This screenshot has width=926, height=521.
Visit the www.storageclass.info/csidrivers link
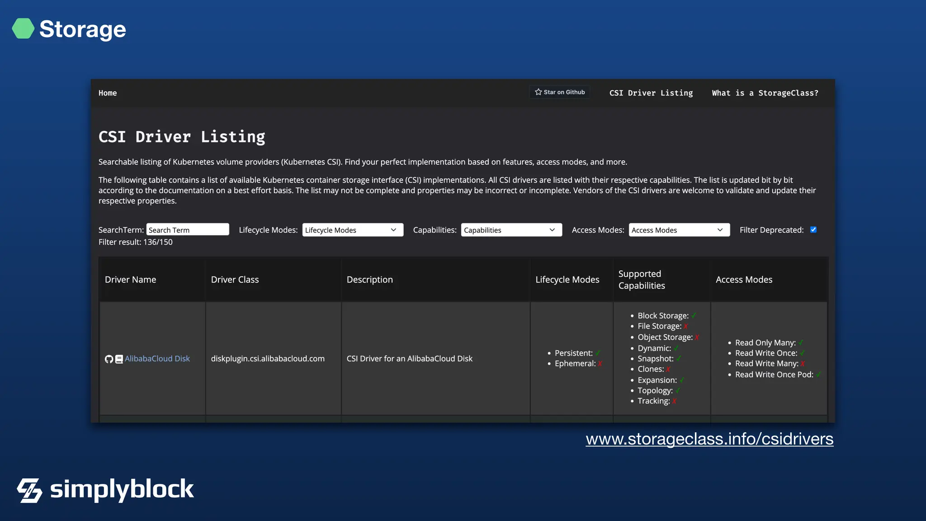click(709, 439)
